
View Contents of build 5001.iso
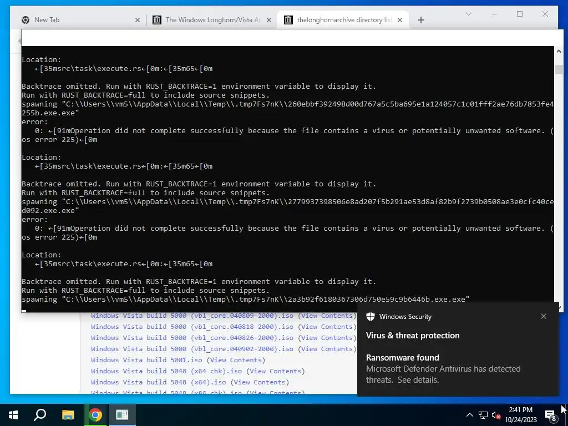click(x=236, y=360)
